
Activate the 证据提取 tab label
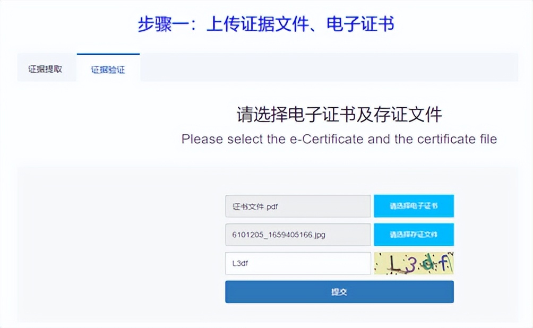click(46, 68)
